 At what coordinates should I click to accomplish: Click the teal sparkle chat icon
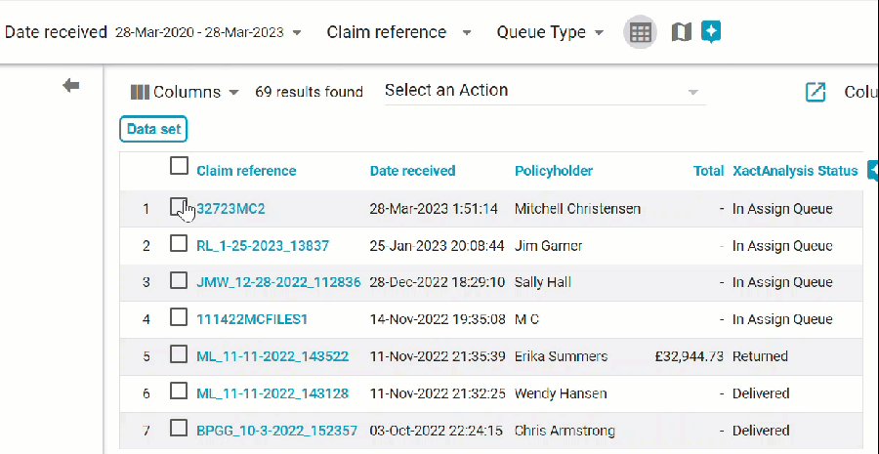(711, 32)
